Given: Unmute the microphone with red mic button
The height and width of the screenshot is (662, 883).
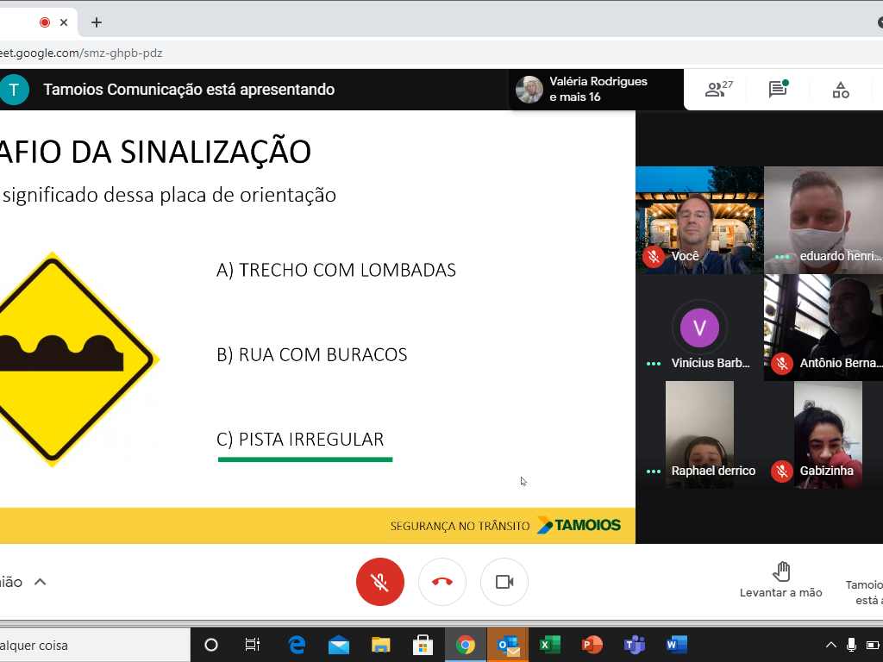Looking at the screenshot, I should coord(379,582).
